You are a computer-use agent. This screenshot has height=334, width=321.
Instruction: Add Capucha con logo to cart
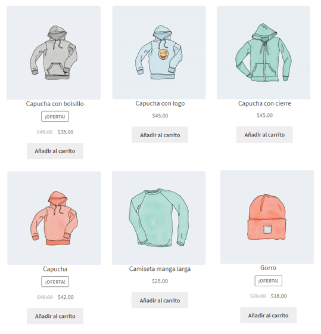[x=160, y=135]
